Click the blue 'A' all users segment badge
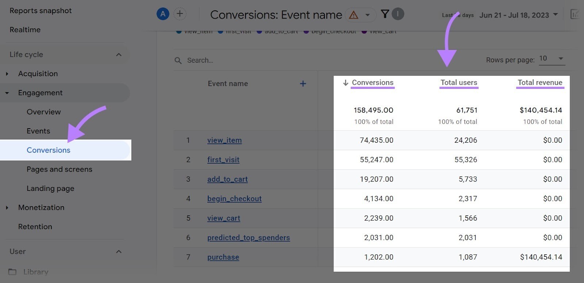The image size is (584, 283). [x=163, y=14]
